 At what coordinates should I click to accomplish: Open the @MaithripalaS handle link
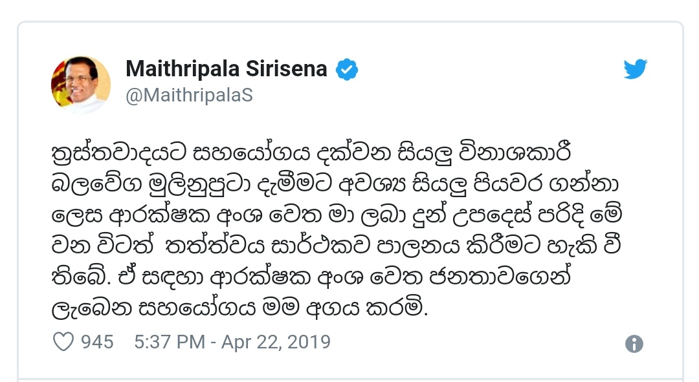click(189, 96)
